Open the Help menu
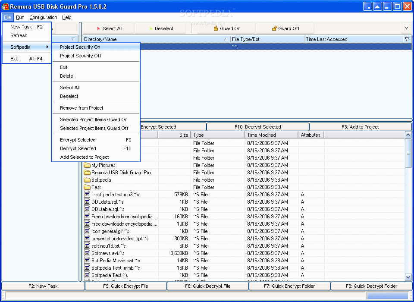Viewport: 414px width, 302px height. [67, 17]
